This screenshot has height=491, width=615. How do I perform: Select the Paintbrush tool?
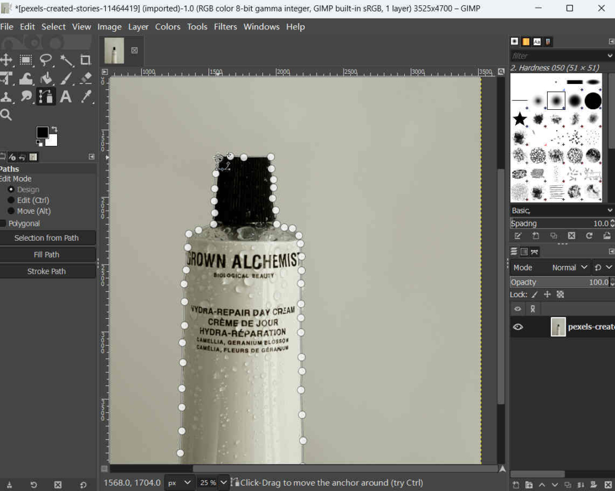pos(66,78)
